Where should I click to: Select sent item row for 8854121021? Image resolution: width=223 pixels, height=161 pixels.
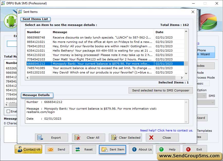coord(105,42)
